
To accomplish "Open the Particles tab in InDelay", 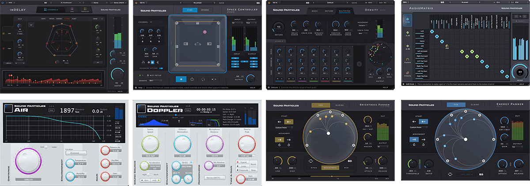I will 85,10.
